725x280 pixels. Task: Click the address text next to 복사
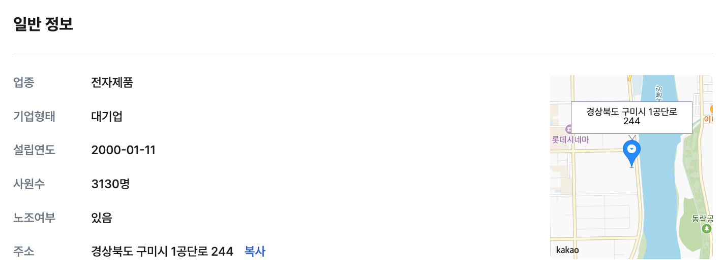162,251
